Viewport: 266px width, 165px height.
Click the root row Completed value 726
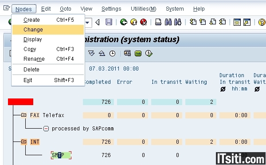[98, 102]
